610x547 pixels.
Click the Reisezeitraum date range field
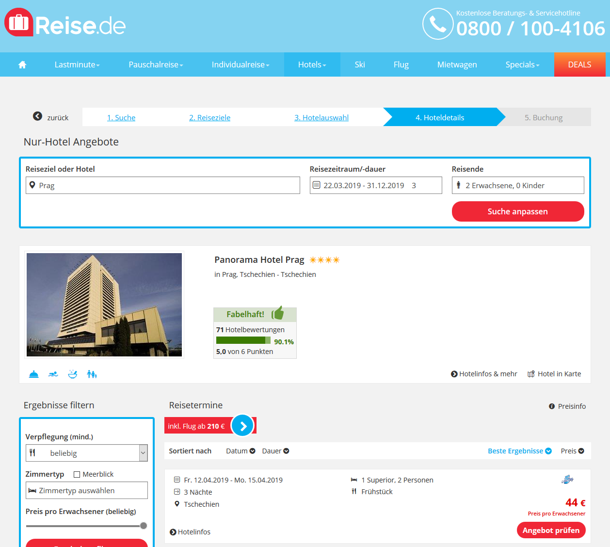tap(376, 185)
